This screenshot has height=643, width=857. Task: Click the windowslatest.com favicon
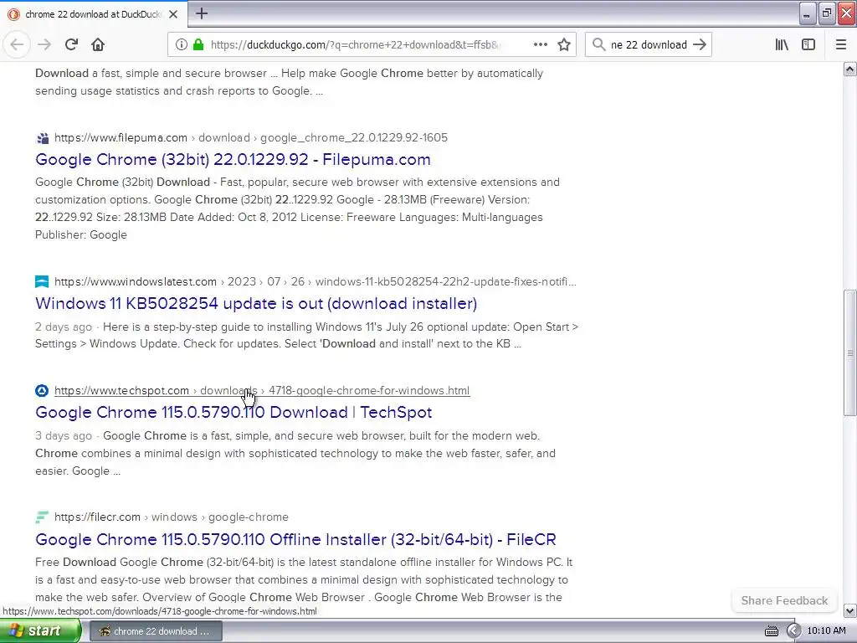tap(42, 281)
